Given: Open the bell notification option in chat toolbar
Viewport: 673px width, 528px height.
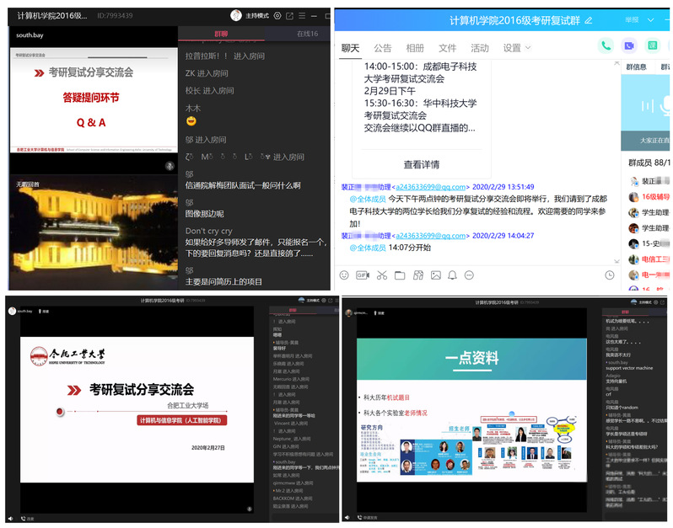Looking at the screenshot, I should tap(453, 275).
